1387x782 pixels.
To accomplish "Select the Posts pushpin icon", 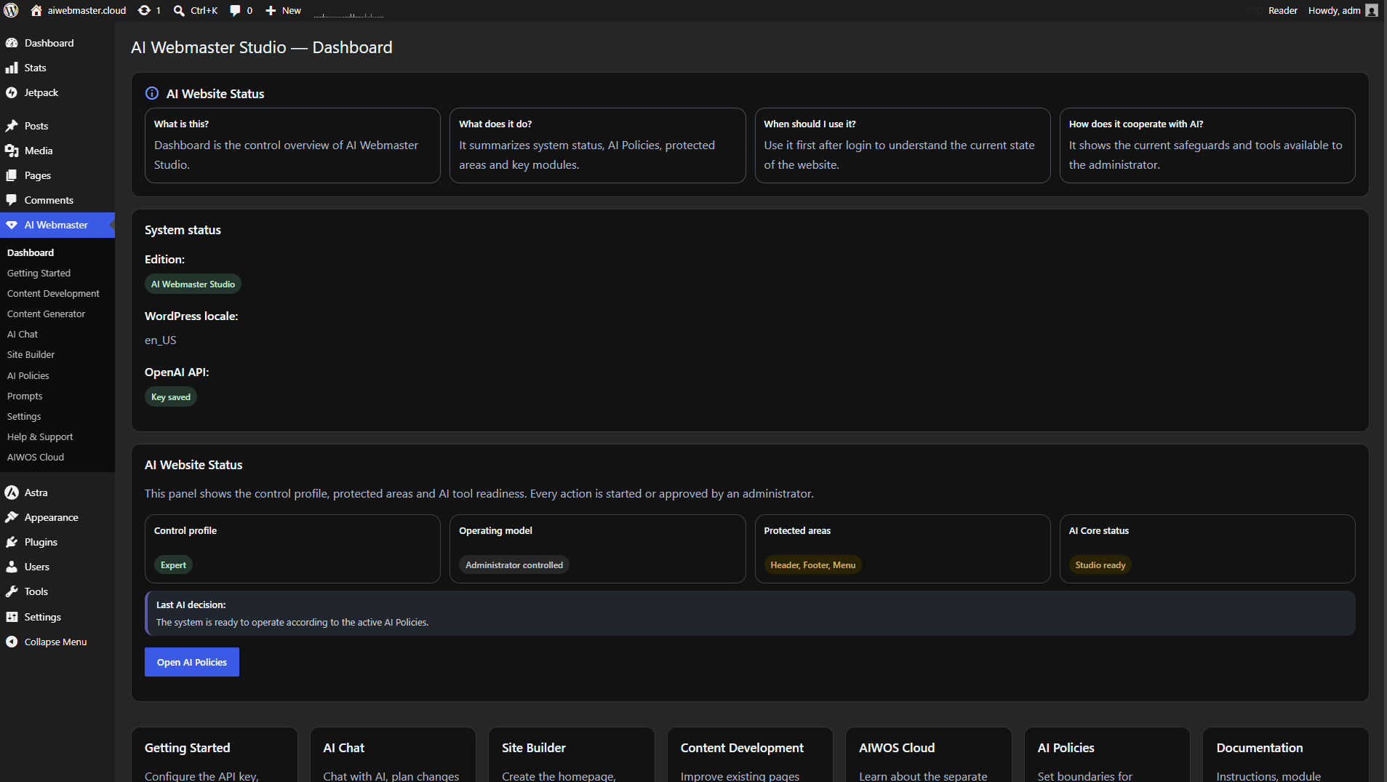I will pos(12,126).
